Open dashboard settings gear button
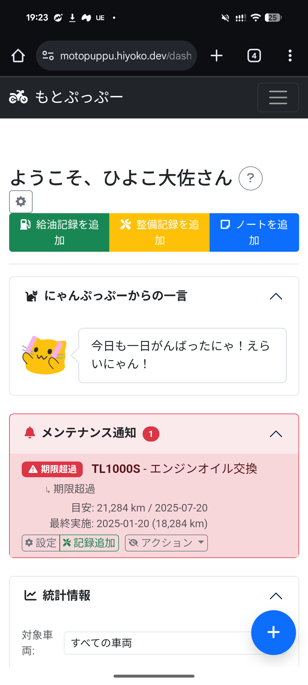The height and width of the screenshot is (685, 308). click(21, 202)
